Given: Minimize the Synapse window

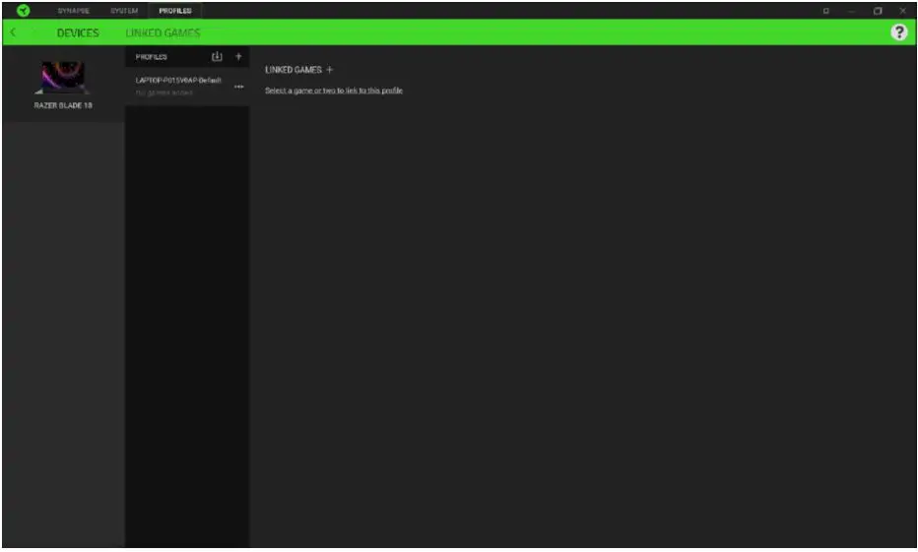Looking at the screenshot, I should pos(851,11).
